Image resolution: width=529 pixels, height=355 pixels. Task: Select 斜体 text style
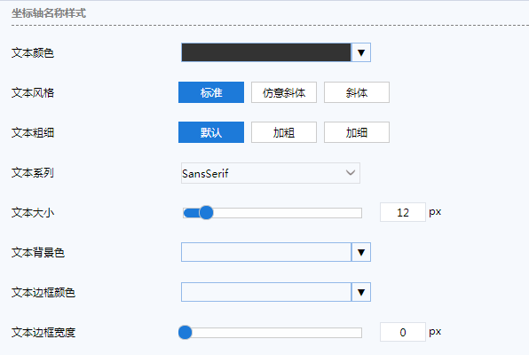(357, 92)
